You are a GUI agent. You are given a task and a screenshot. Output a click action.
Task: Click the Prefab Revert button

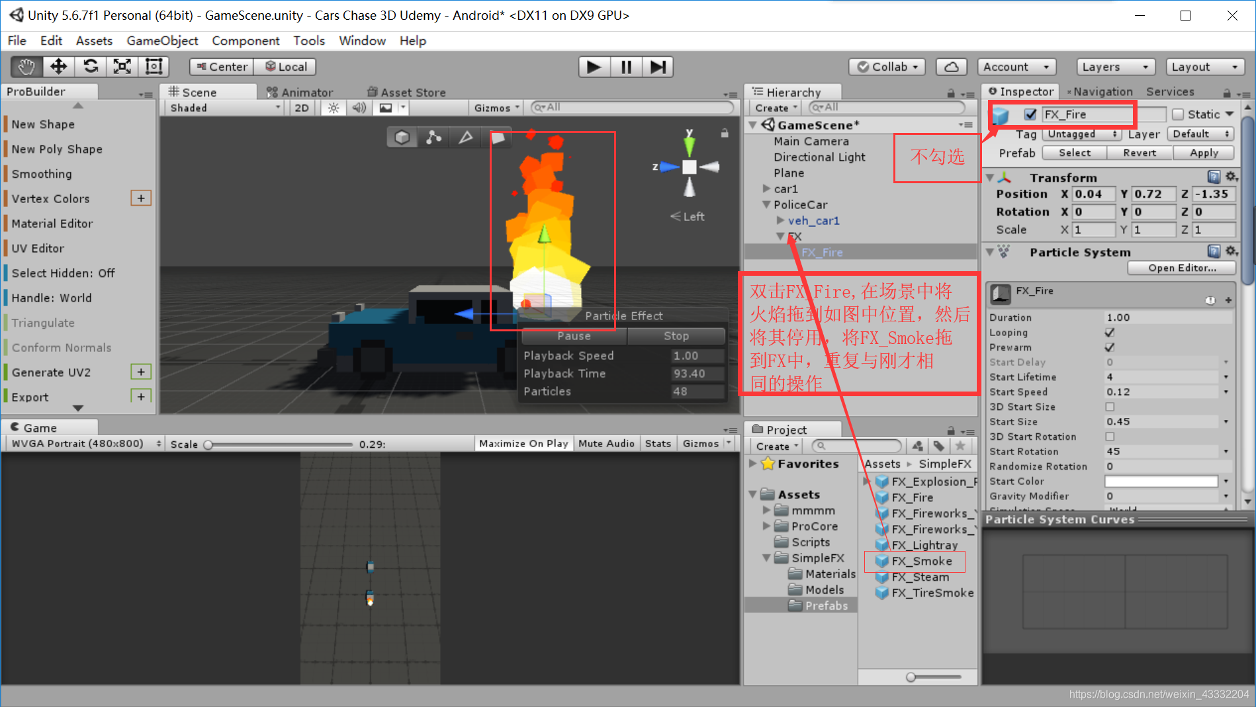pos(1140,153)
